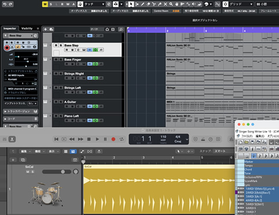Switch to Visibility tab in Cubase
The image size is (279, 215).
pos(27,28)
